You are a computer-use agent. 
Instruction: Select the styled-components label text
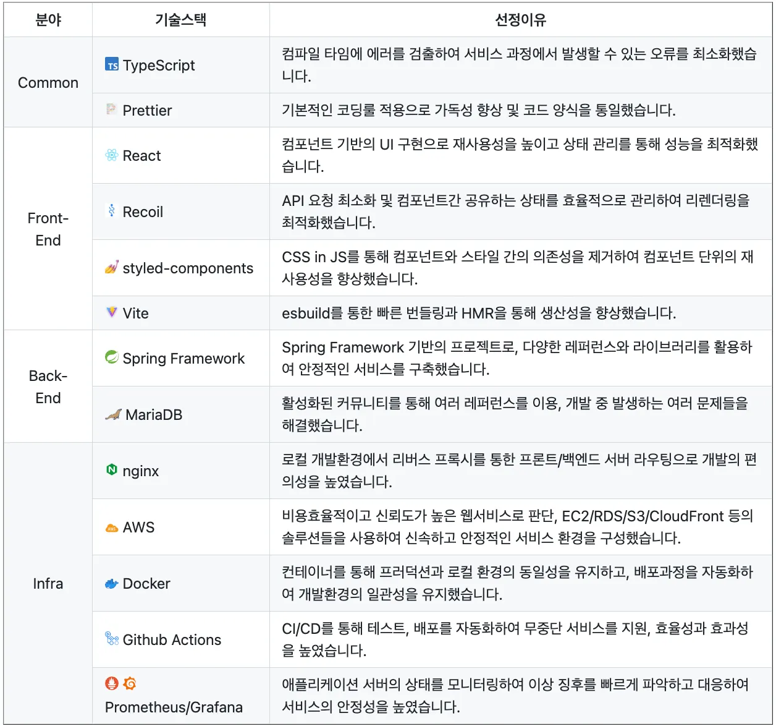click(188, 268)
